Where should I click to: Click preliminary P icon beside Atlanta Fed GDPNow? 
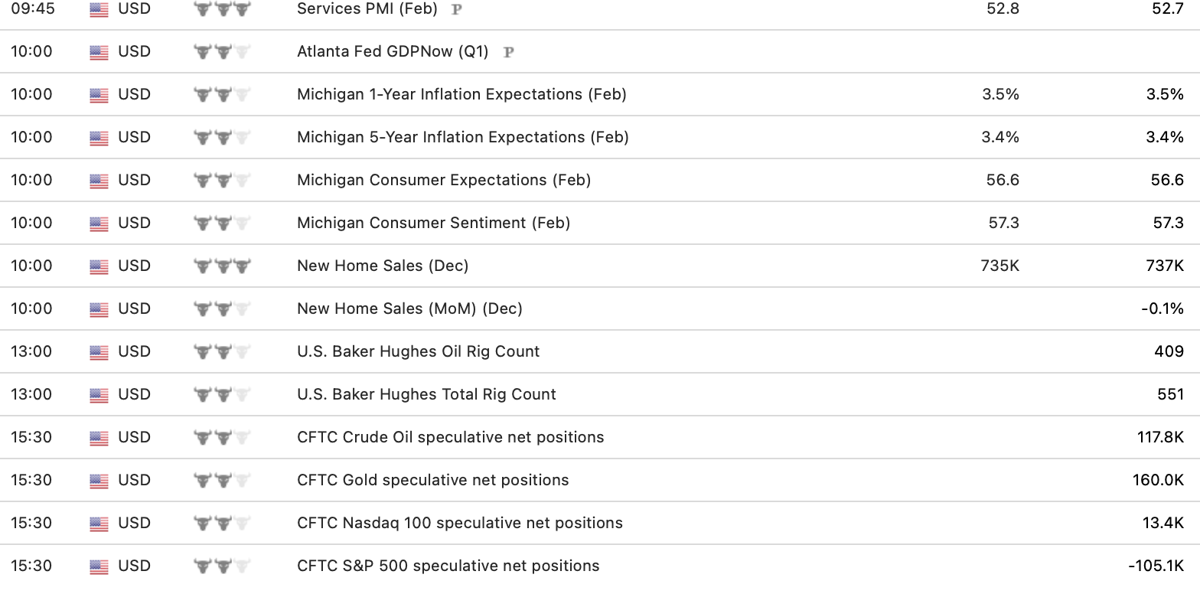point(508,52)
